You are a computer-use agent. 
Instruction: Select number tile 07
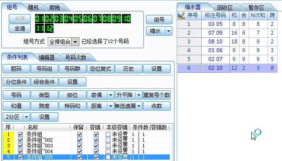click(97, 19)
